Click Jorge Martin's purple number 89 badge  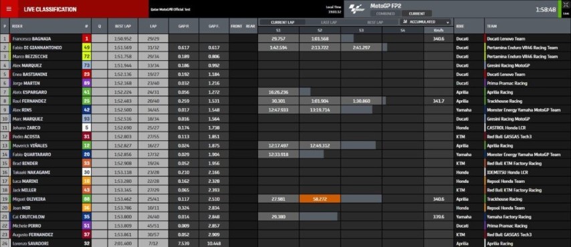point(87,83)
